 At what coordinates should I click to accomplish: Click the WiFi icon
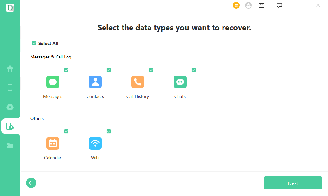pyautogui.click(x=95, y=143)
